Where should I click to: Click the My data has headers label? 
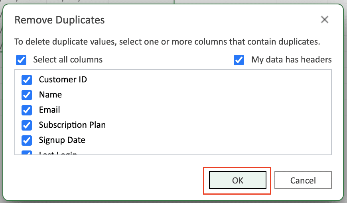tap(292, 60)
